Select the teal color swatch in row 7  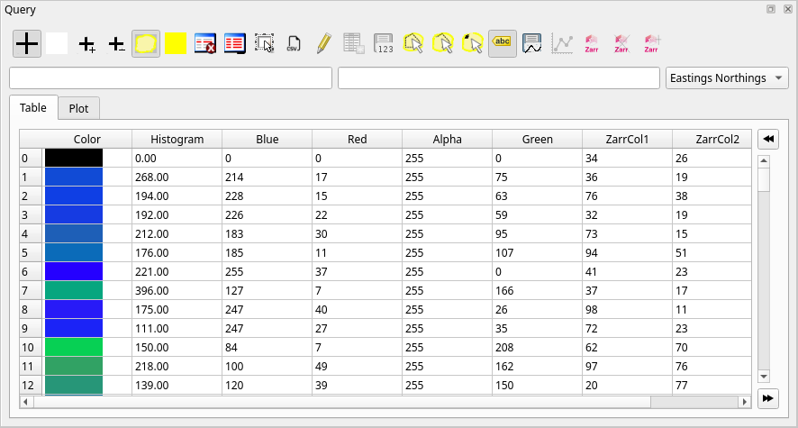coord(74,290)
